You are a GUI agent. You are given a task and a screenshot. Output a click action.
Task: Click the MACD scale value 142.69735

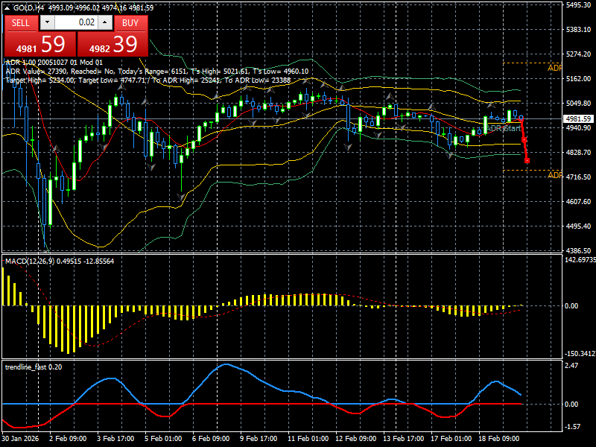pyautogui.click(x=580, y=259)
